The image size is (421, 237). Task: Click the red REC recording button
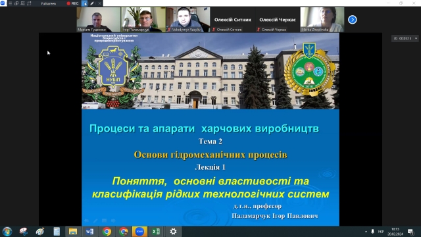point(72,3)
